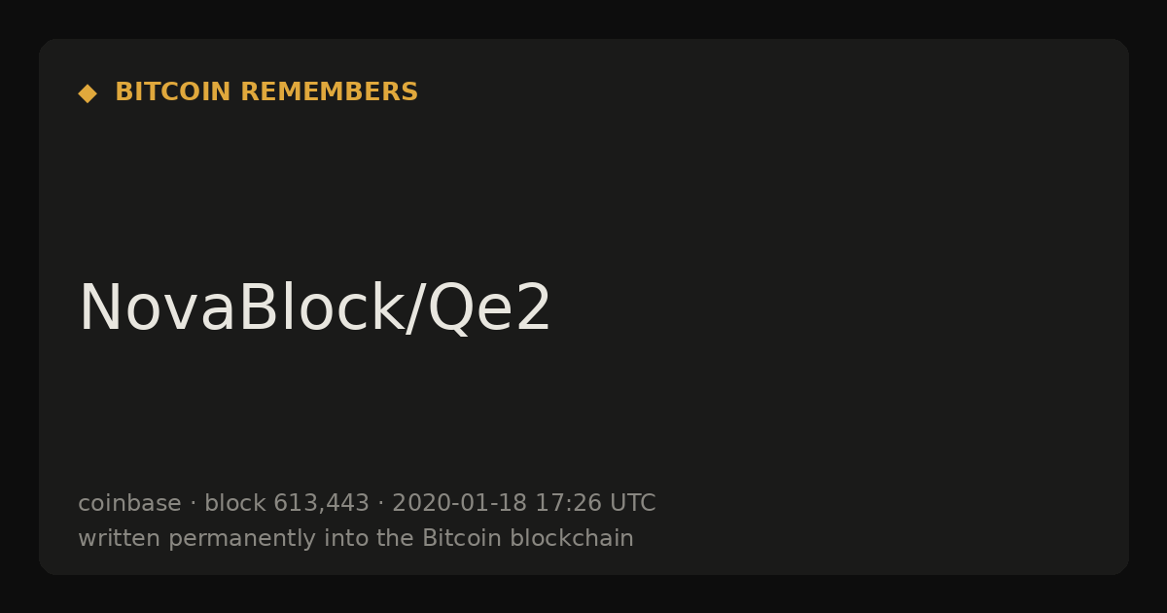Click the orange diamond icon

(x=88, y=92)
